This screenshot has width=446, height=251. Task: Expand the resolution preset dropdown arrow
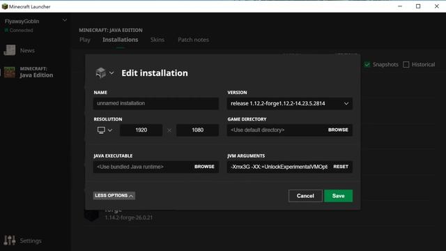(x=110, y=130)
